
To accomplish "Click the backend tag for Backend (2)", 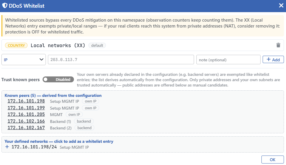I will (84, 128).
